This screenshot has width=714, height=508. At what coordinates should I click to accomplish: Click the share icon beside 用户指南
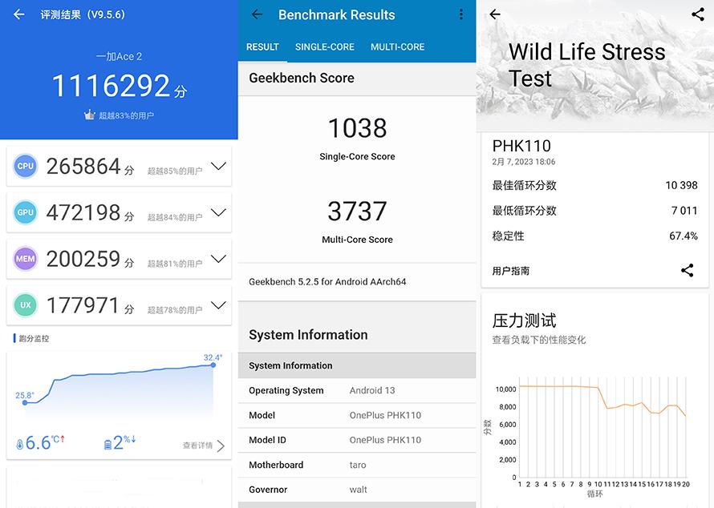688,271
